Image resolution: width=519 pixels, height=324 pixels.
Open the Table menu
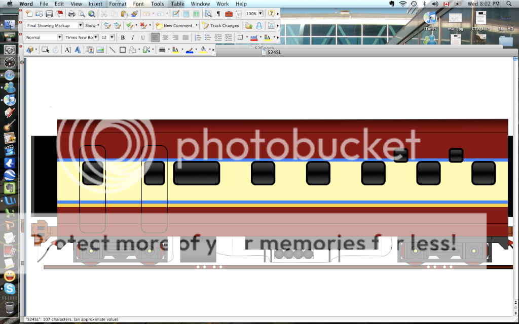point(177,4)
